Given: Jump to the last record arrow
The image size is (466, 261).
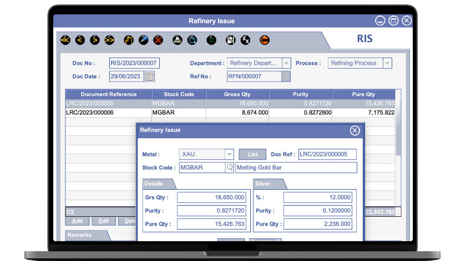Looking at the screenshot, I should 109,40.
